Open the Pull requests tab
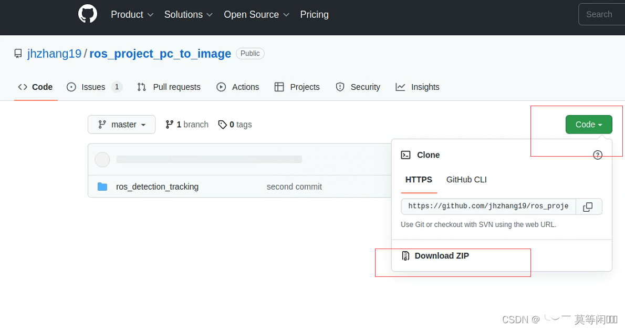Image resolution: width=625 pixels, height=330 pixels. [x=169, y=87]
